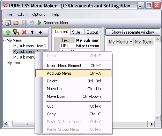Choose Copy from the context menu
This screenshot has width=162, height=136.
[x=73, y=114]
